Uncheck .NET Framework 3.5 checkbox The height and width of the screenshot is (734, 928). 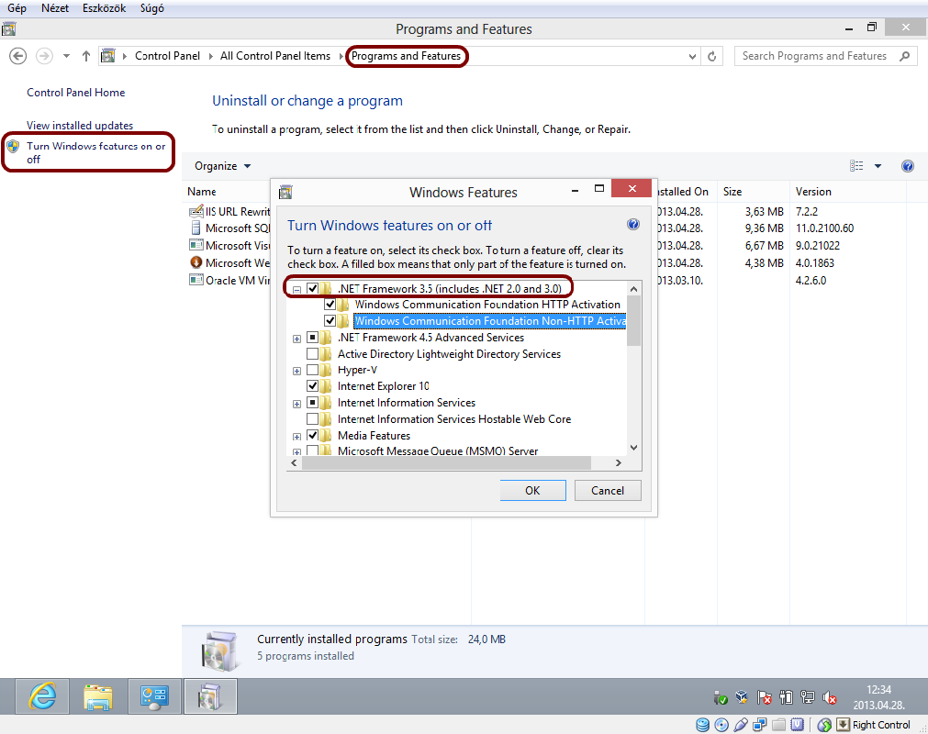click(x=312, y=289)
